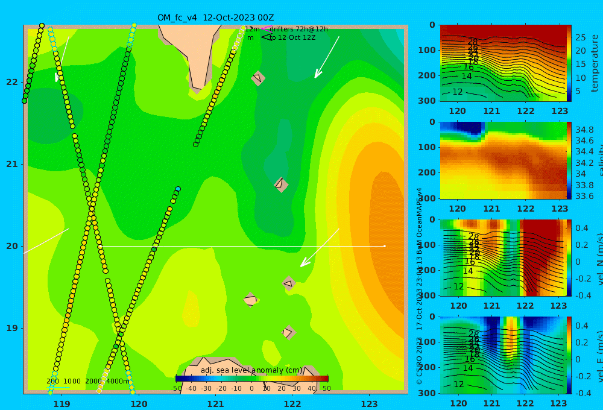Click the "200 1000 2000 4000m" depth legend
Image resolution: width=603 pixels, height=410 pixels.
pos(88,381)
